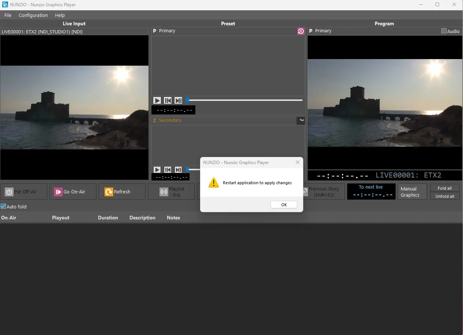This screenshot has height=335, width=463.
Task: Open the Configuration menu
Action: pos(33,15)
